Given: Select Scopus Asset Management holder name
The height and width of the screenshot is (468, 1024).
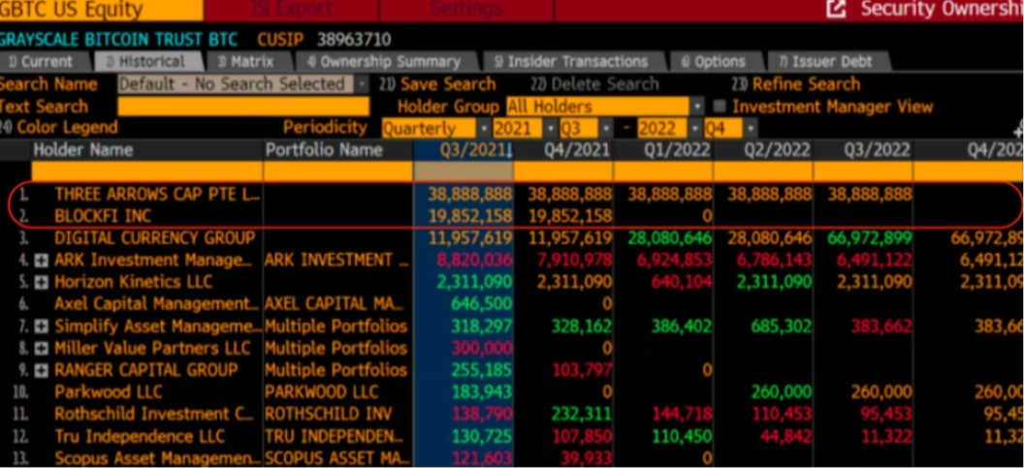Looking at the screenshot, I should pos(157,458).
